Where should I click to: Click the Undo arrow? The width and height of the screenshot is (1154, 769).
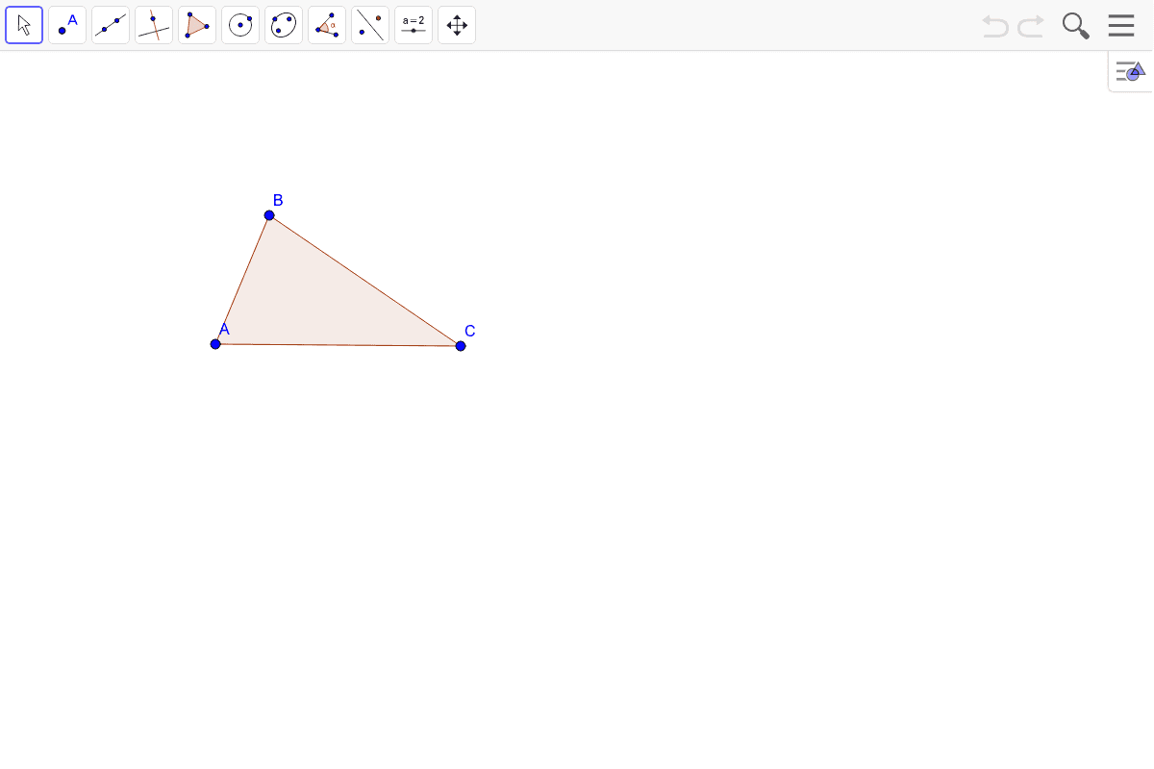[x=995, y=26]
